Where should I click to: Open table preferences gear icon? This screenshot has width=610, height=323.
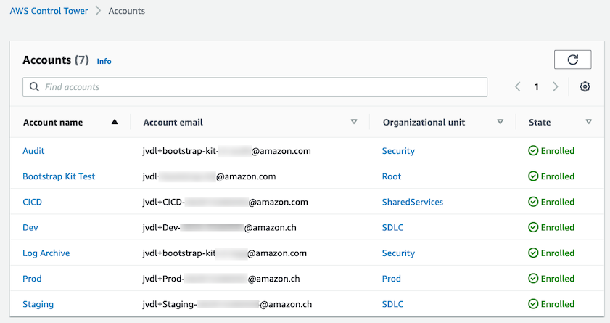click(x=585, y=87)
